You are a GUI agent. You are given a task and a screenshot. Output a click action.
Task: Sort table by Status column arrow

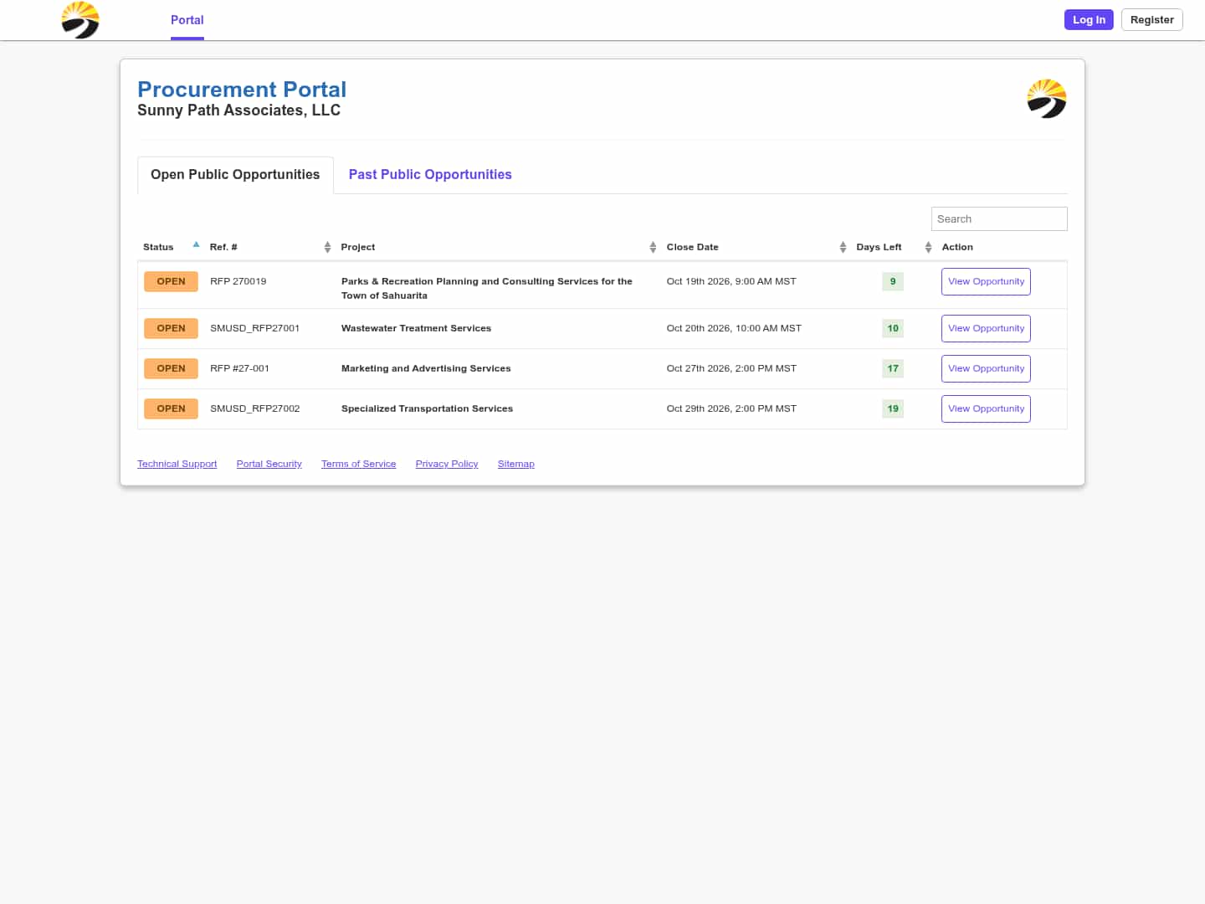(x=196, y=245)
